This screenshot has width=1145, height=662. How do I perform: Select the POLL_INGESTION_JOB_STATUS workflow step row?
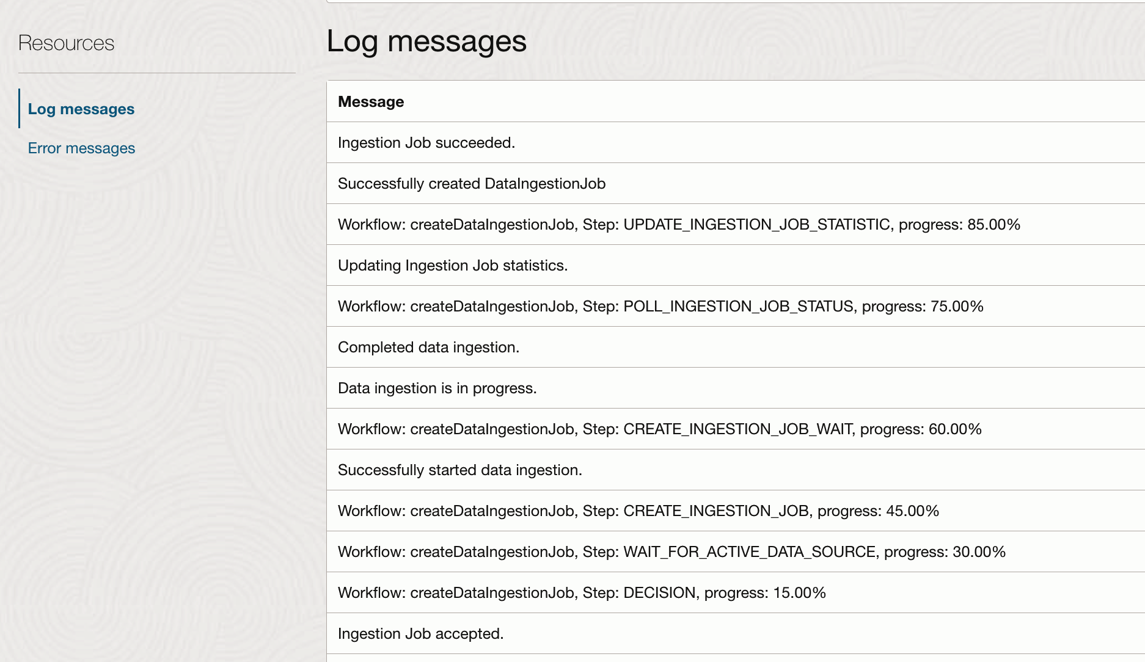[660, 307]
